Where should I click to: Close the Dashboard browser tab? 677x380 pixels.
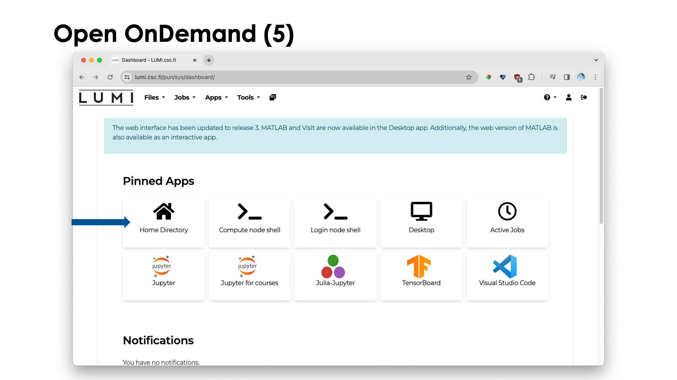coord(195,60)
